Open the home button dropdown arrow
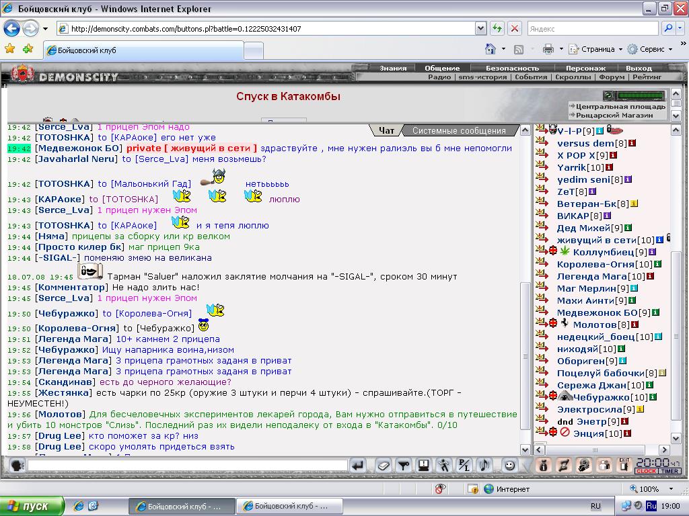Image resolution: width=689 pixels, height=516 pixels. click(x=503, y=49)
